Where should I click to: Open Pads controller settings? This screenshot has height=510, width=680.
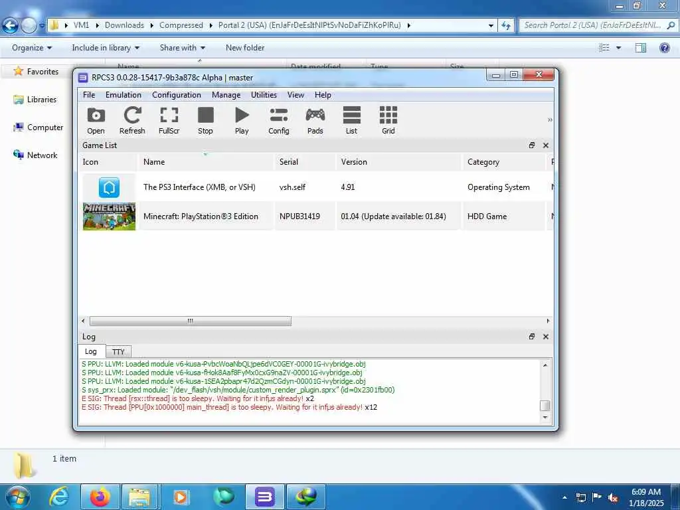(x=315, y=121)
